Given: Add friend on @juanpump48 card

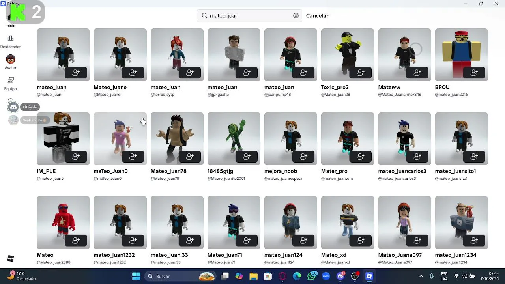Looking at the screenshot, I should [303, 73].
